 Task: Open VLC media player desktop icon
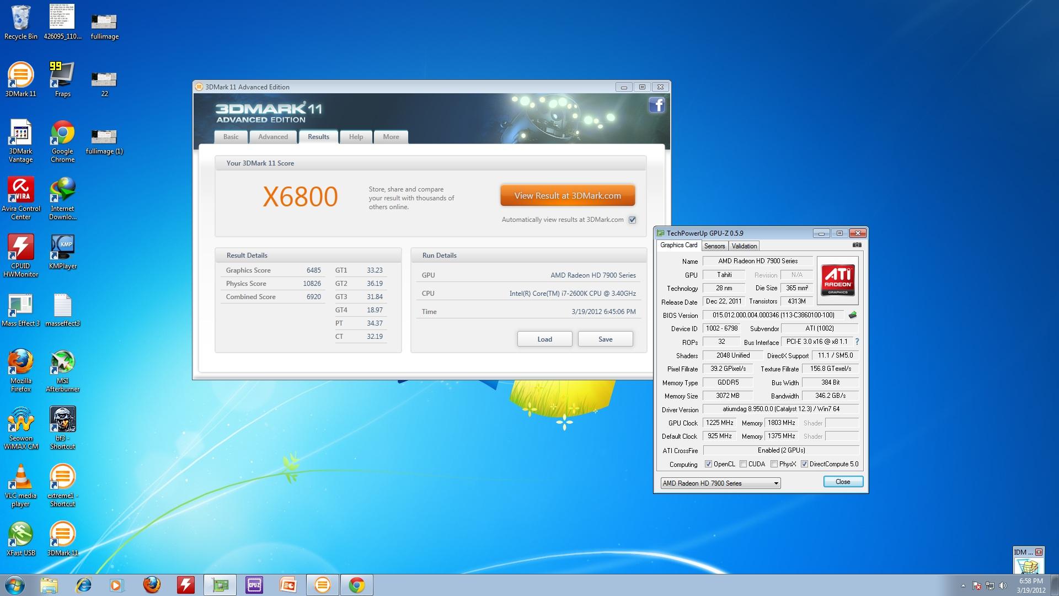click(21, 485)
